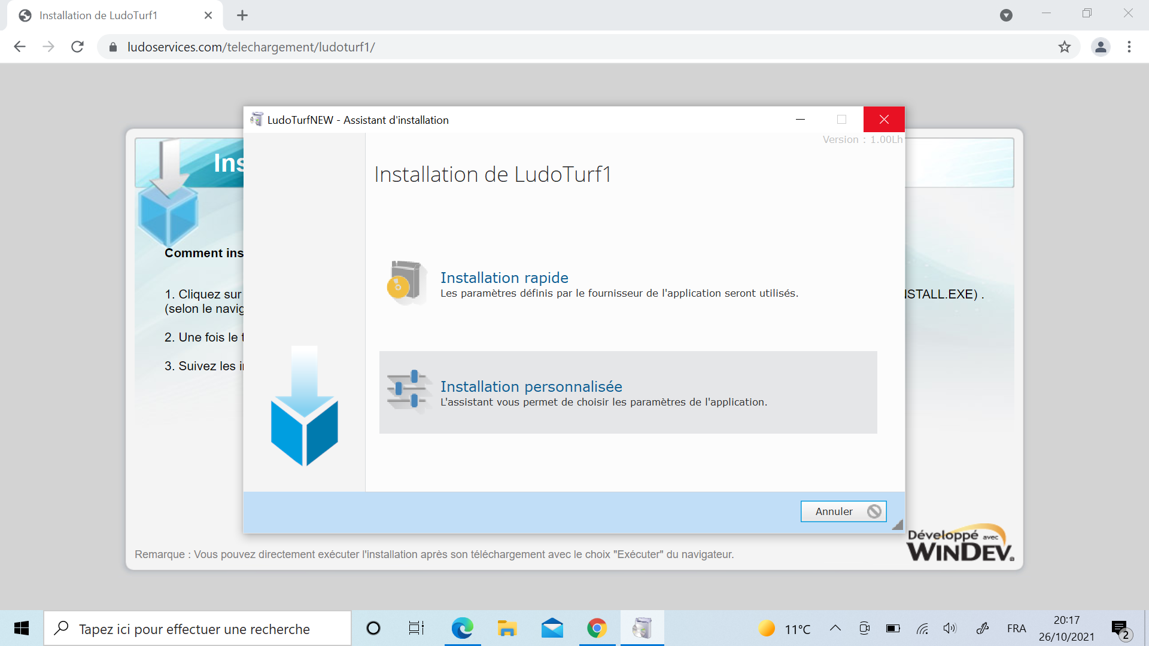The width and height of the screenshot is (1149, 646).
Task: Close the installation assistant window
Action: tap(884, 120)
